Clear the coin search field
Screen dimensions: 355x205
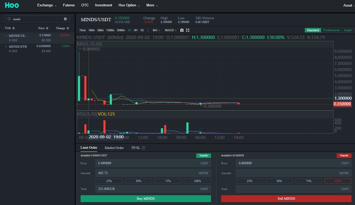tap(65, 19)
